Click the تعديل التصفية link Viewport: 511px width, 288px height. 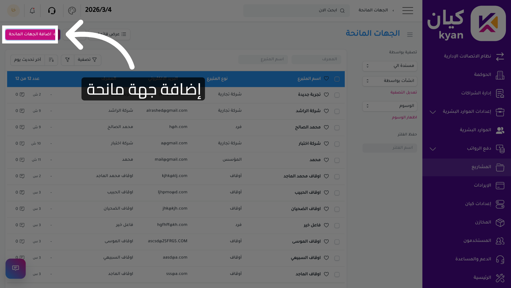pos(403,92)
